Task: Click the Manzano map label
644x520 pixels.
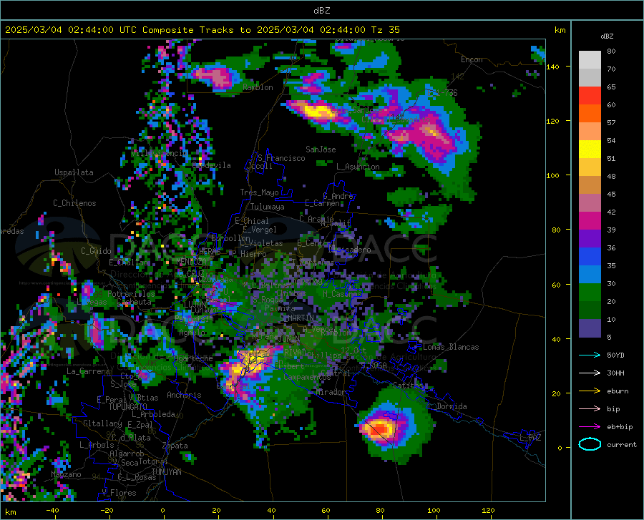Action: coord(66,474)
